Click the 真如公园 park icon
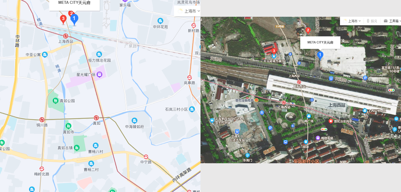The image size is (401, 192). point(55,101)
